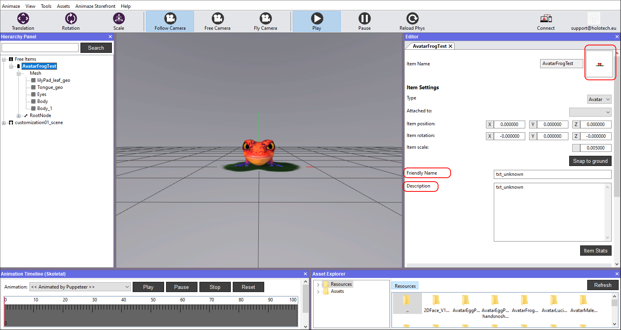
Task: Click the Item scale value field
Action: 595,148
